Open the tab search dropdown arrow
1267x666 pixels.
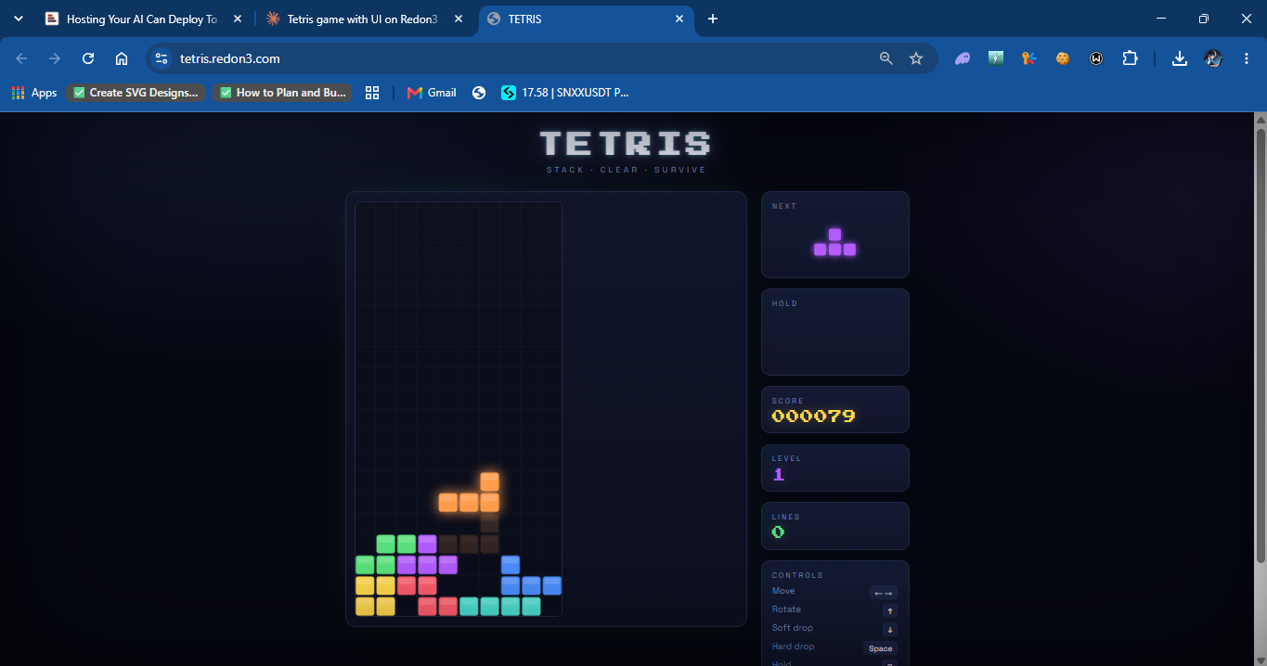(x=19, y=19)
